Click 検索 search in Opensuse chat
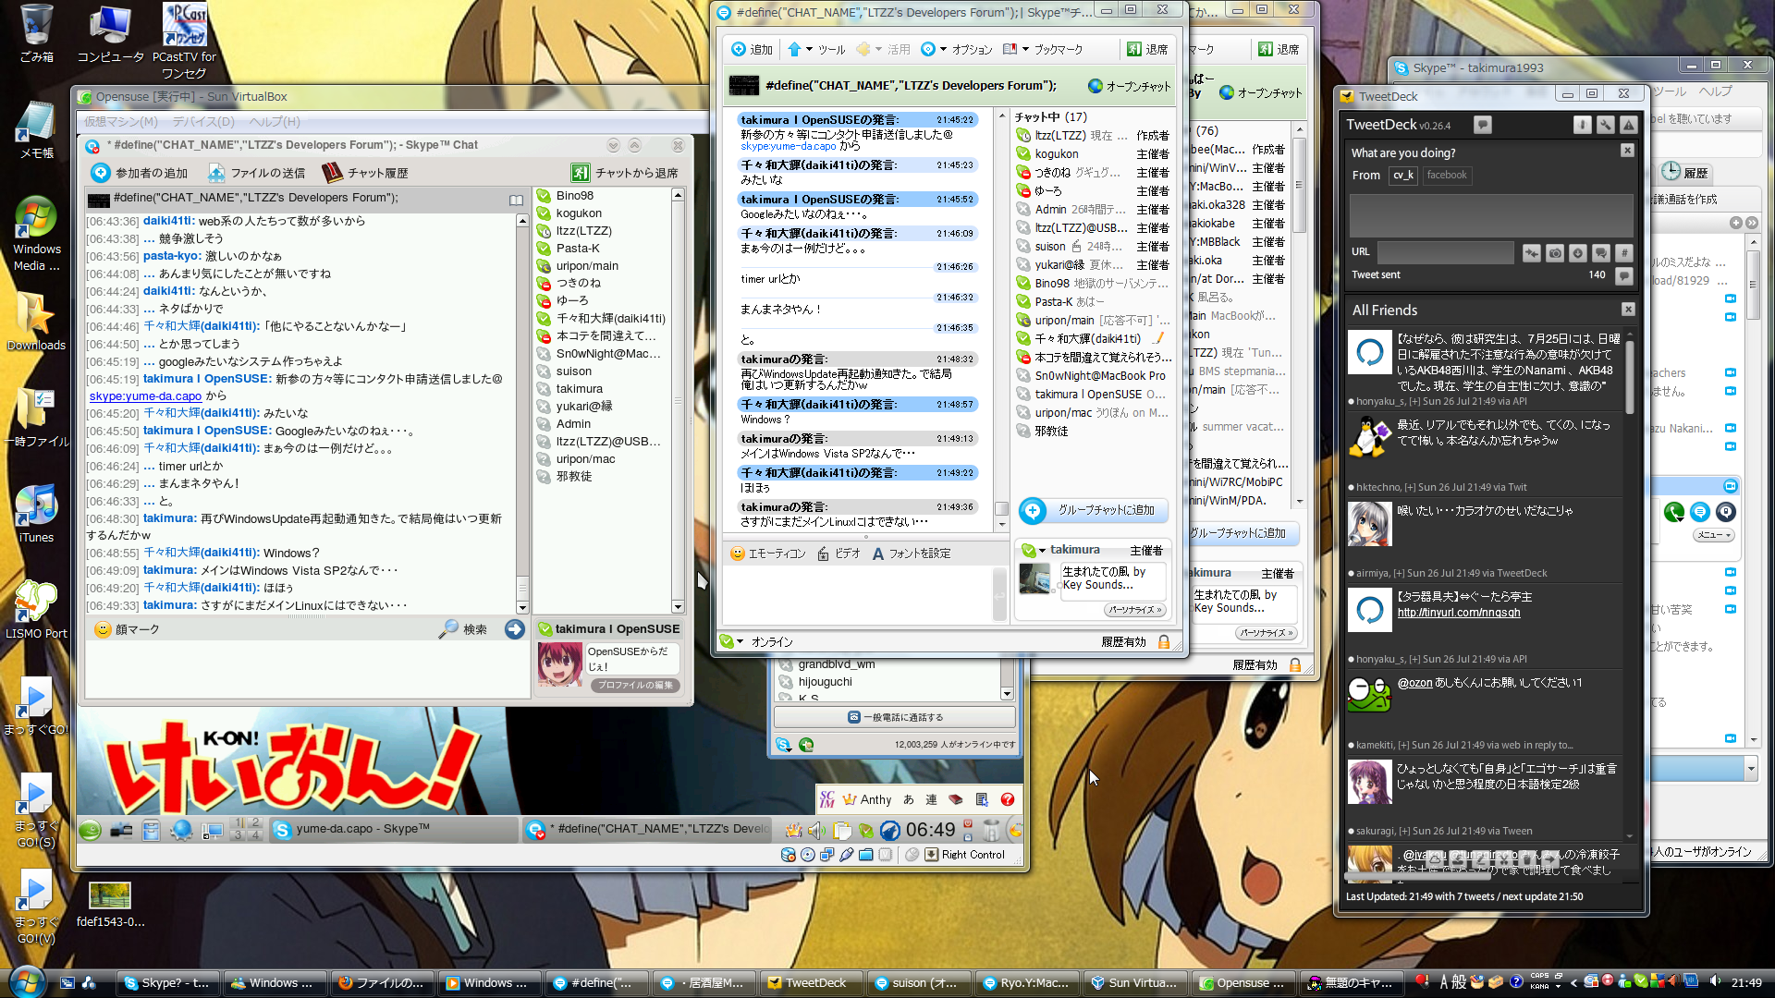The width and height of the screenshot is (1775, 998). pos(463,629)
